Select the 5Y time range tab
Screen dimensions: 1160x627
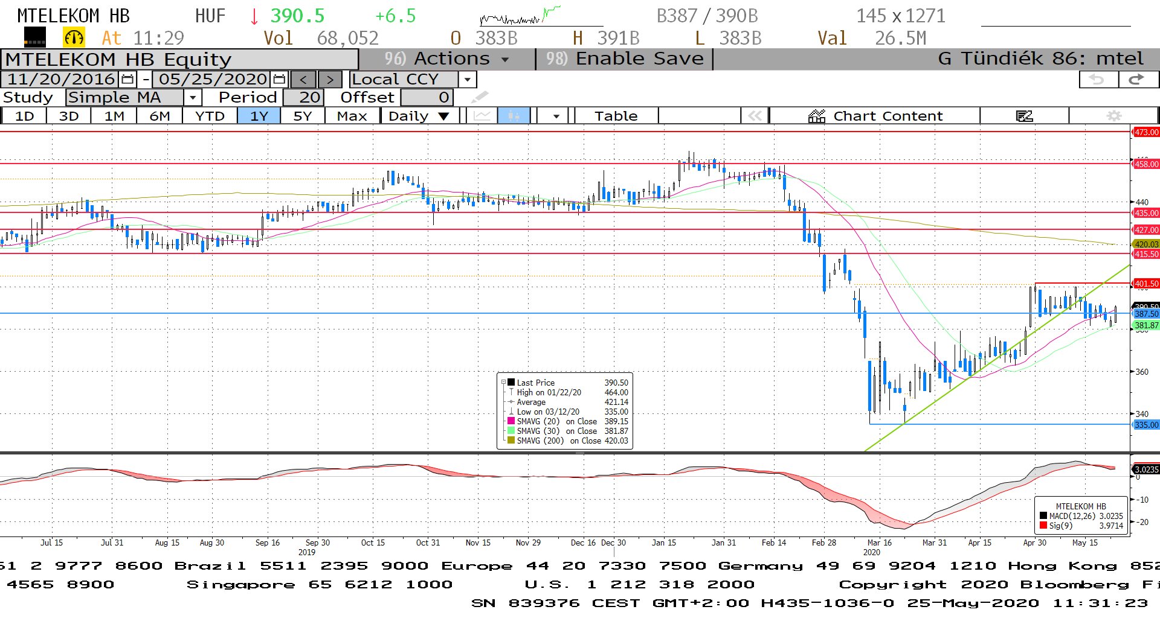(303, 116)
